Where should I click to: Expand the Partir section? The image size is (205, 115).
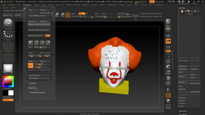point(181,86)
